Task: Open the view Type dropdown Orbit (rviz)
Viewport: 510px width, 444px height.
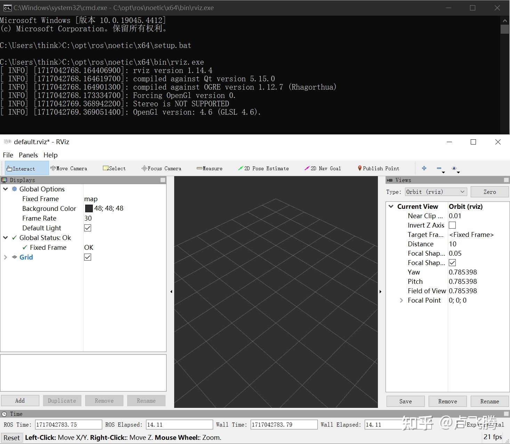Action: 436,192
